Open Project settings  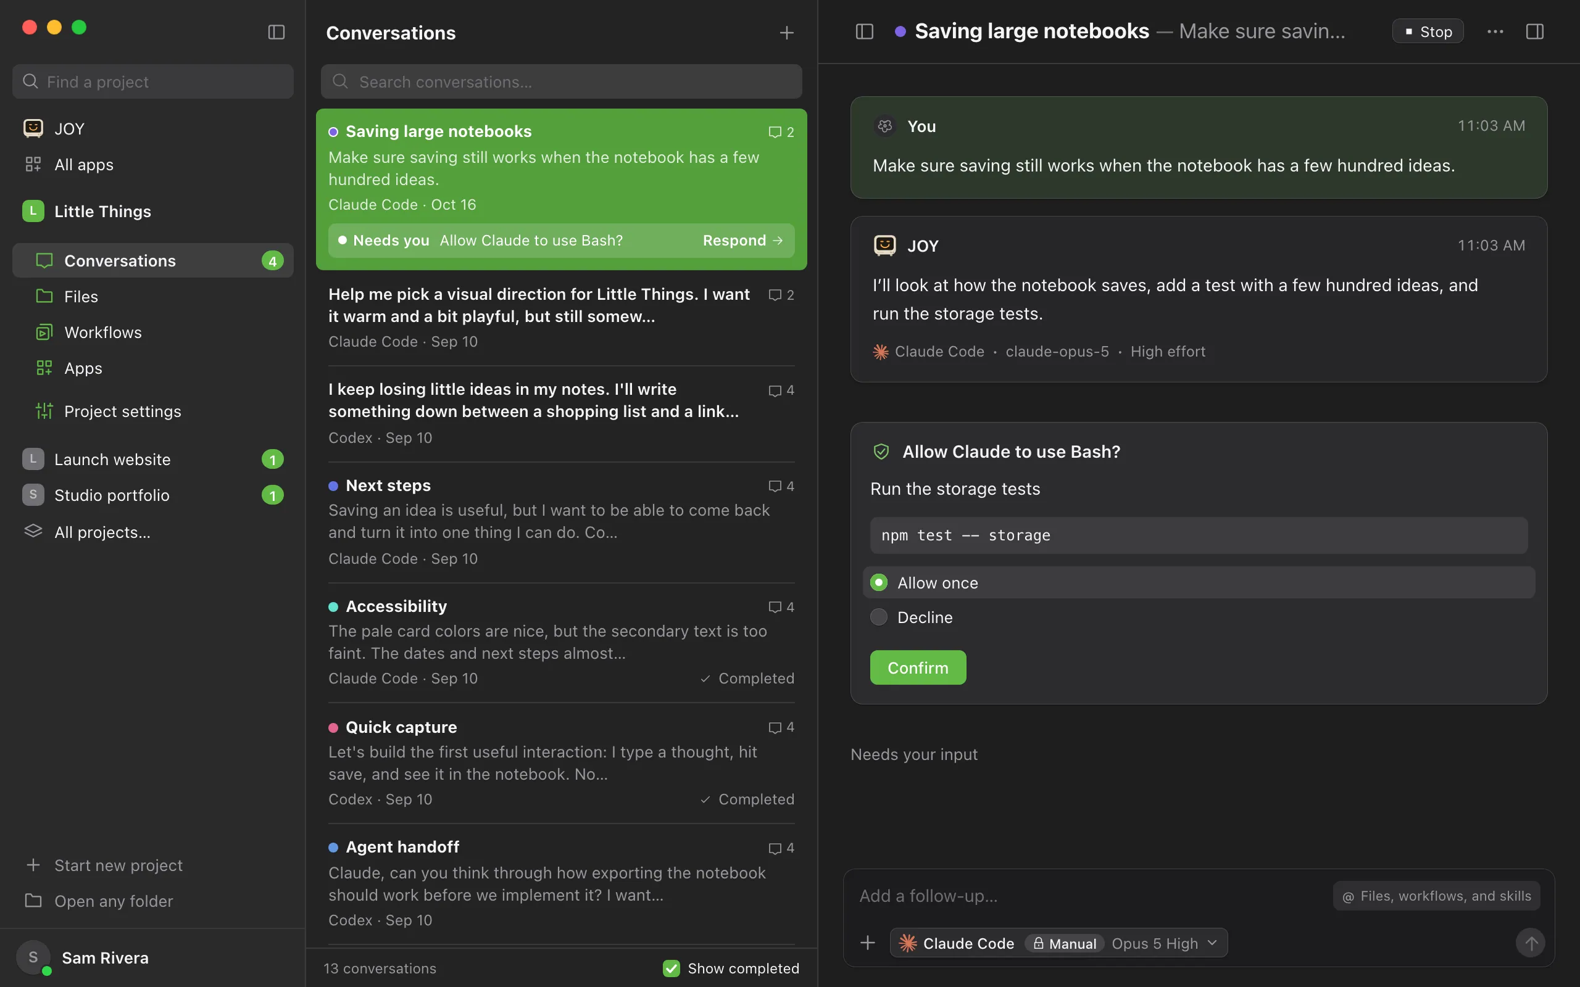153,411
